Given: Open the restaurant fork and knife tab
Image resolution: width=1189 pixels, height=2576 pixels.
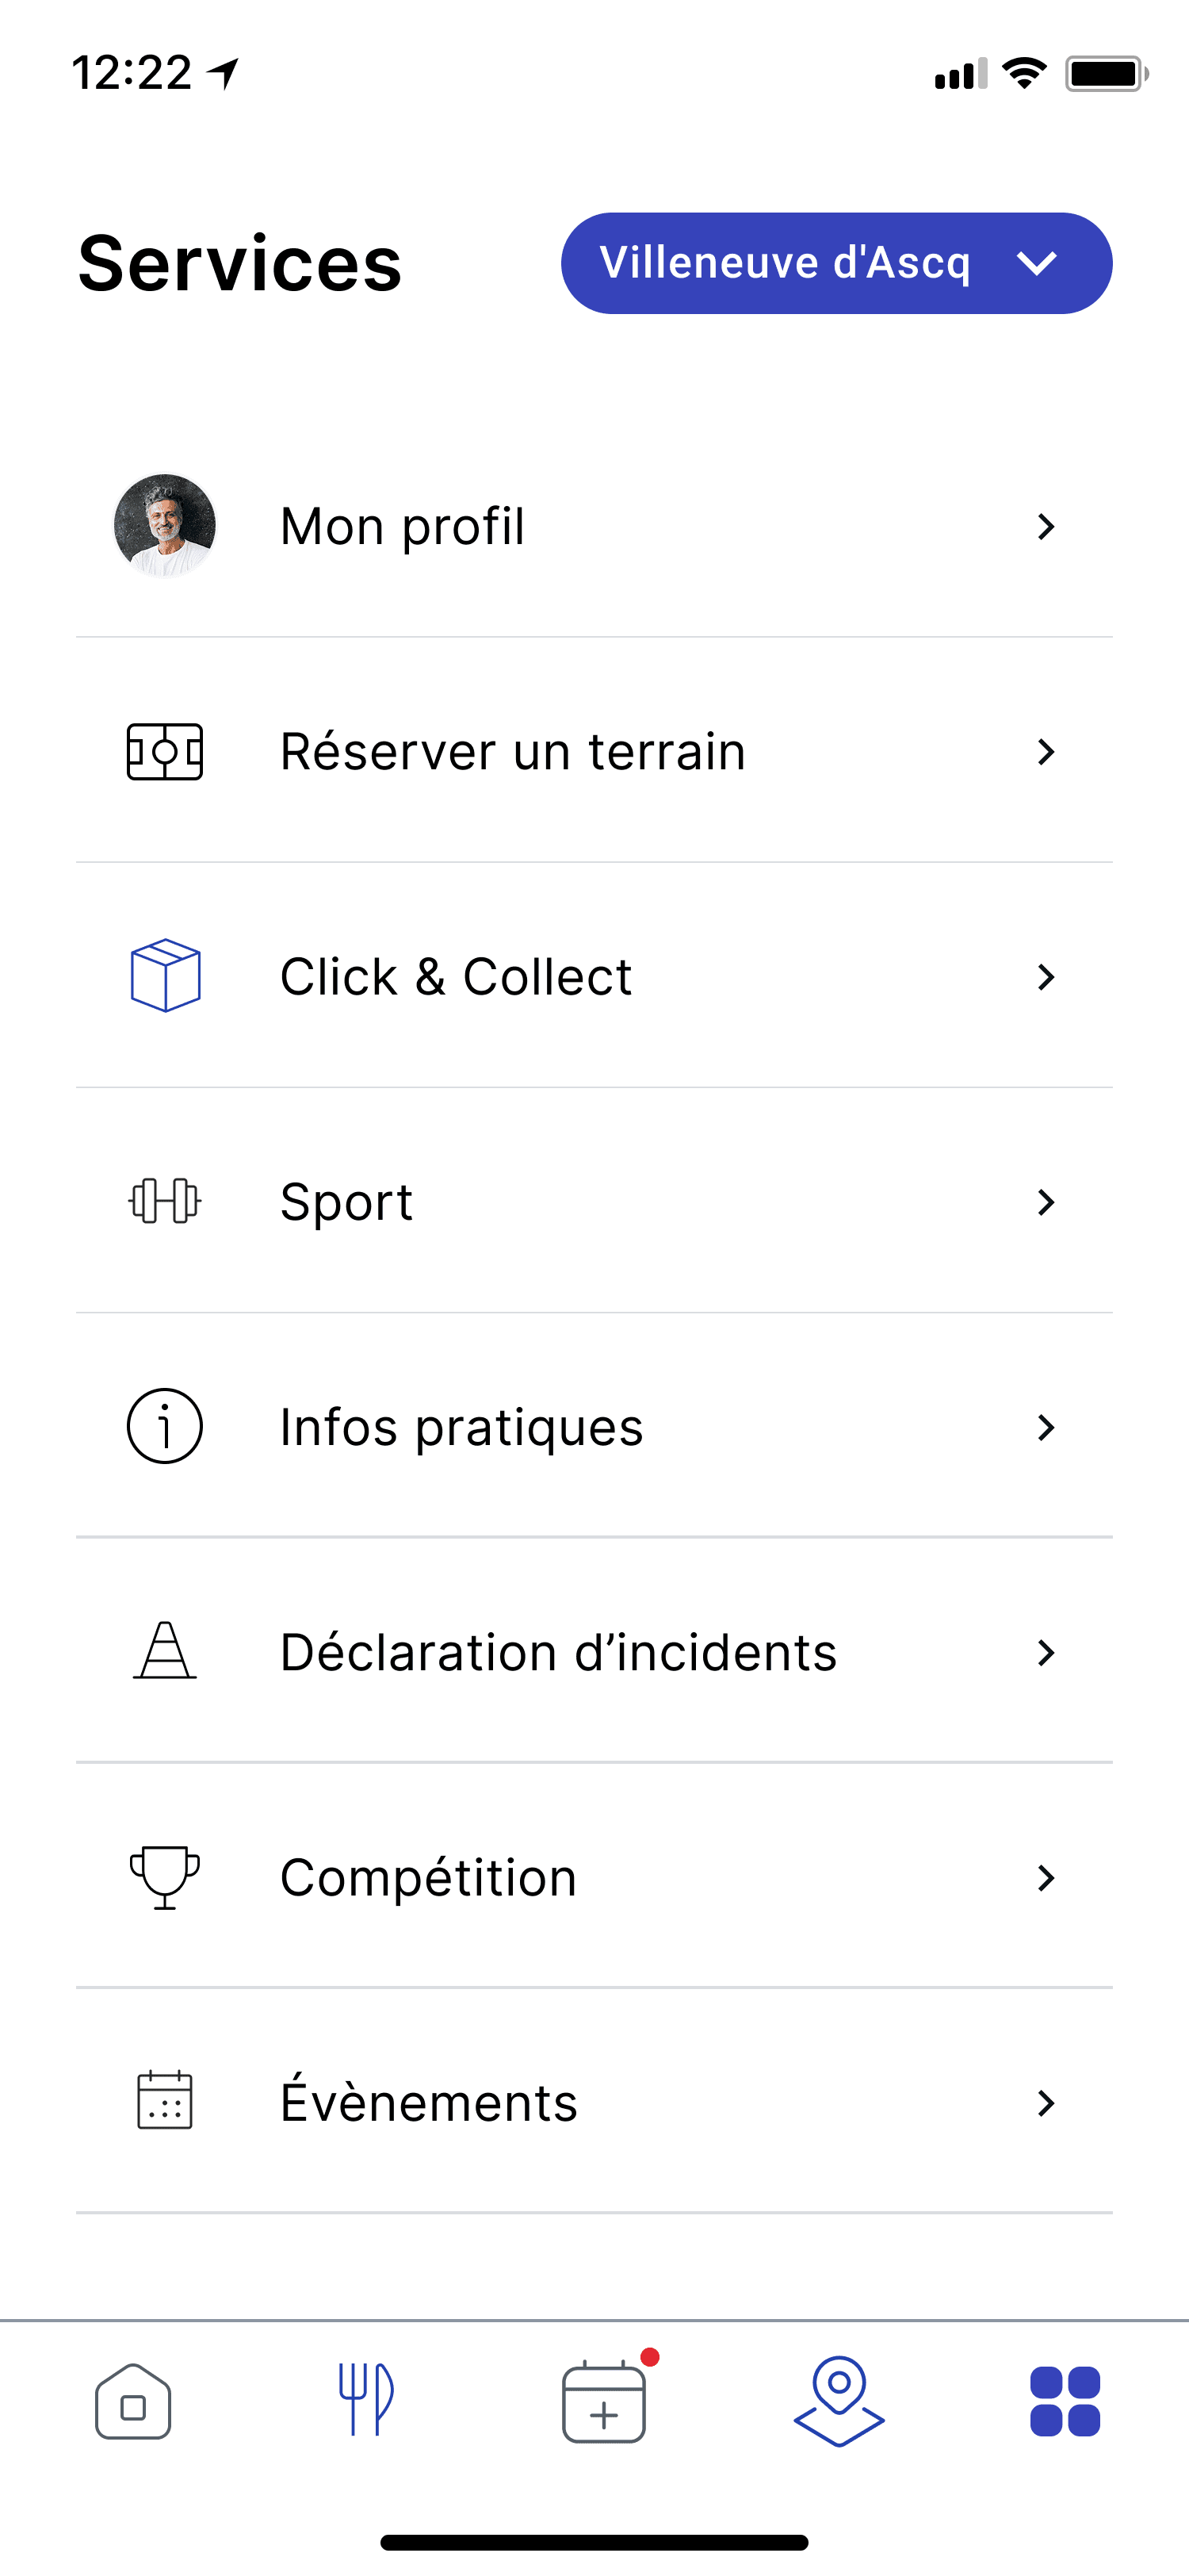Looking at the screenshot, I should click(x=367, y=2400).
